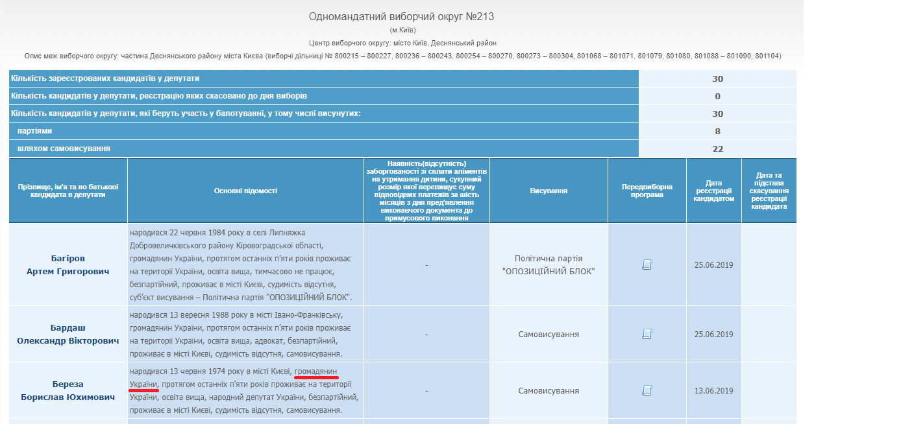Click the 'ОПОЗИЦІЙНИЙ БЛОК' nomination cell
The width and height of the screenshot is (901, 424).
pyautogui.click(x=549, y=265)
